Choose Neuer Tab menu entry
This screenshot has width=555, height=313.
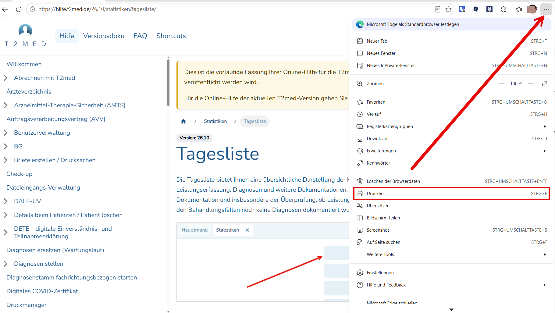(x=451, y=41)
